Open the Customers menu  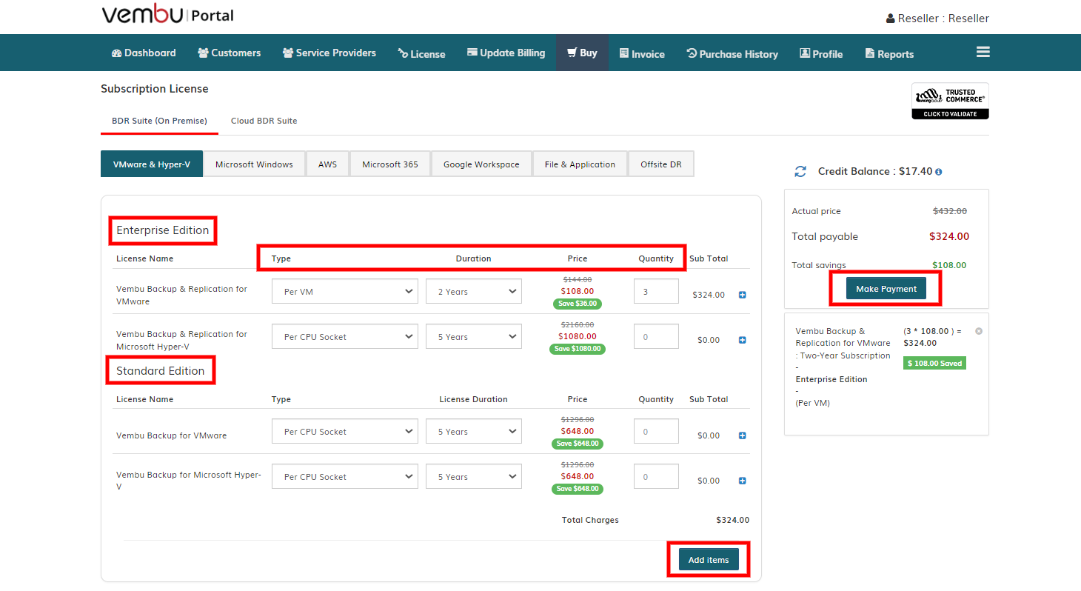pos(230,53)
